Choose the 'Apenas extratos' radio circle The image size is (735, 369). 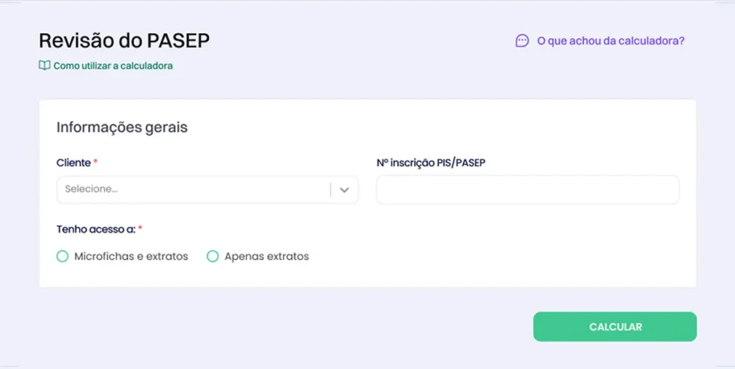point(212,256)
